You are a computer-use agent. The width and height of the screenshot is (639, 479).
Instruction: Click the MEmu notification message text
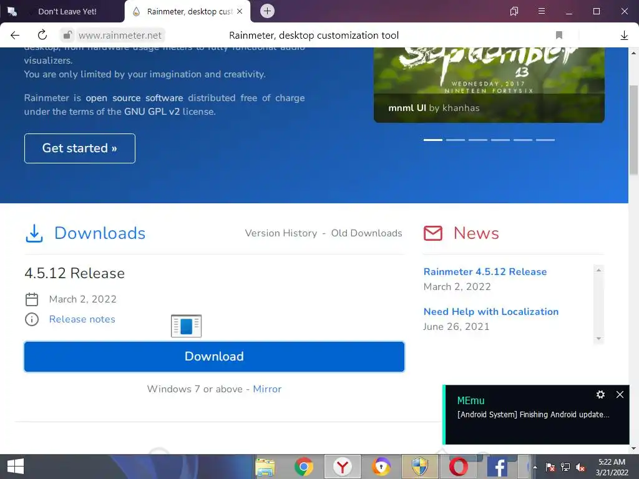pos(533,415)
